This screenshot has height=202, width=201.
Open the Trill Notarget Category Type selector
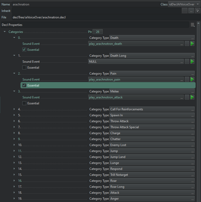click(152, 175)
